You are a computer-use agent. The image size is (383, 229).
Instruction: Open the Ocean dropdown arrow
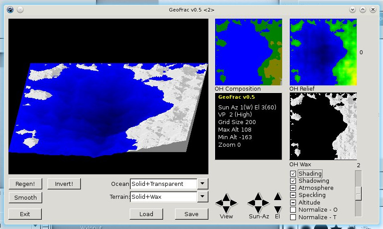tap(202, 184)
